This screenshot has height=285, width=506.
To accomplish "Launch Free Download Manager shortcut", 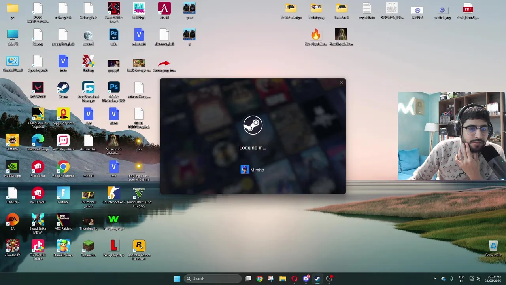I will [88, 91].
